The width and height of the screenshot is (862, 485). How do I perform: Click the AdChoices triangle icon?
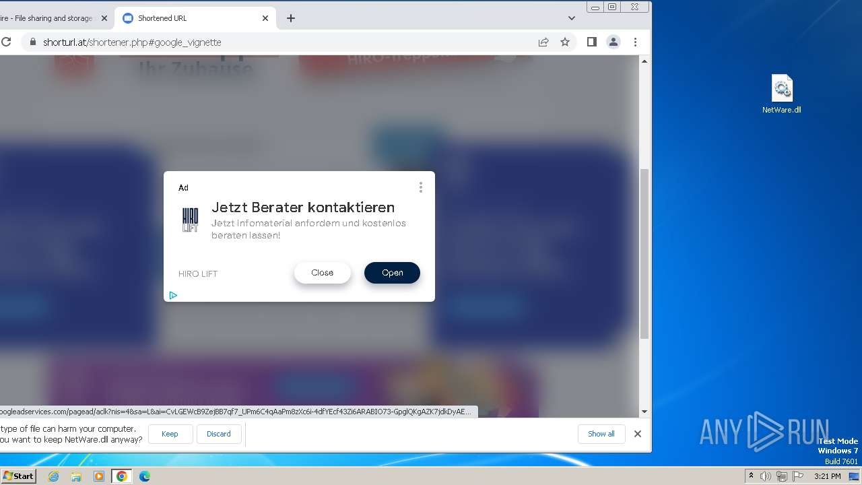[173, 295]
